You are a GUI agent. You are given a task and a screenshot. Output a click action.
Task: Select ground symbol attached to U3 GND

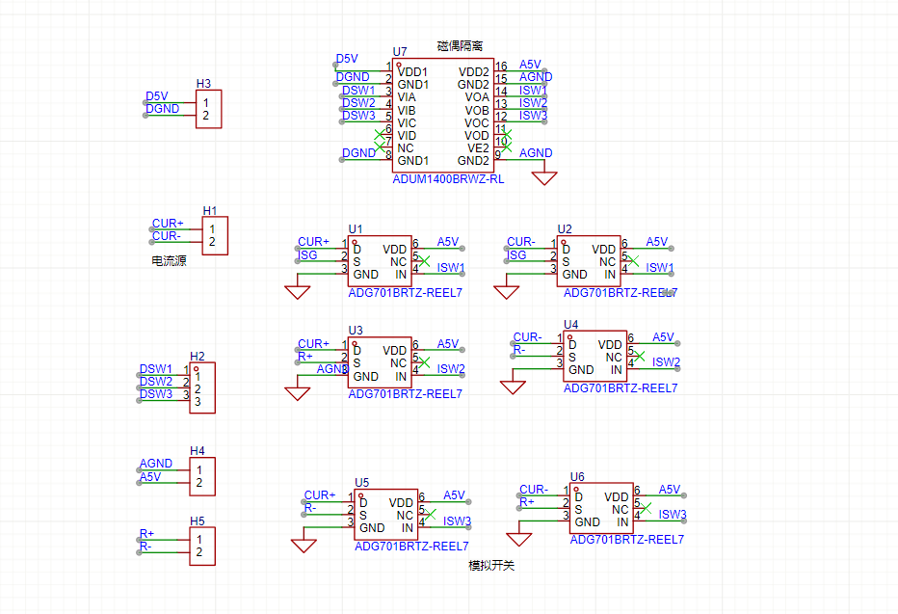[x=297, y=393]
